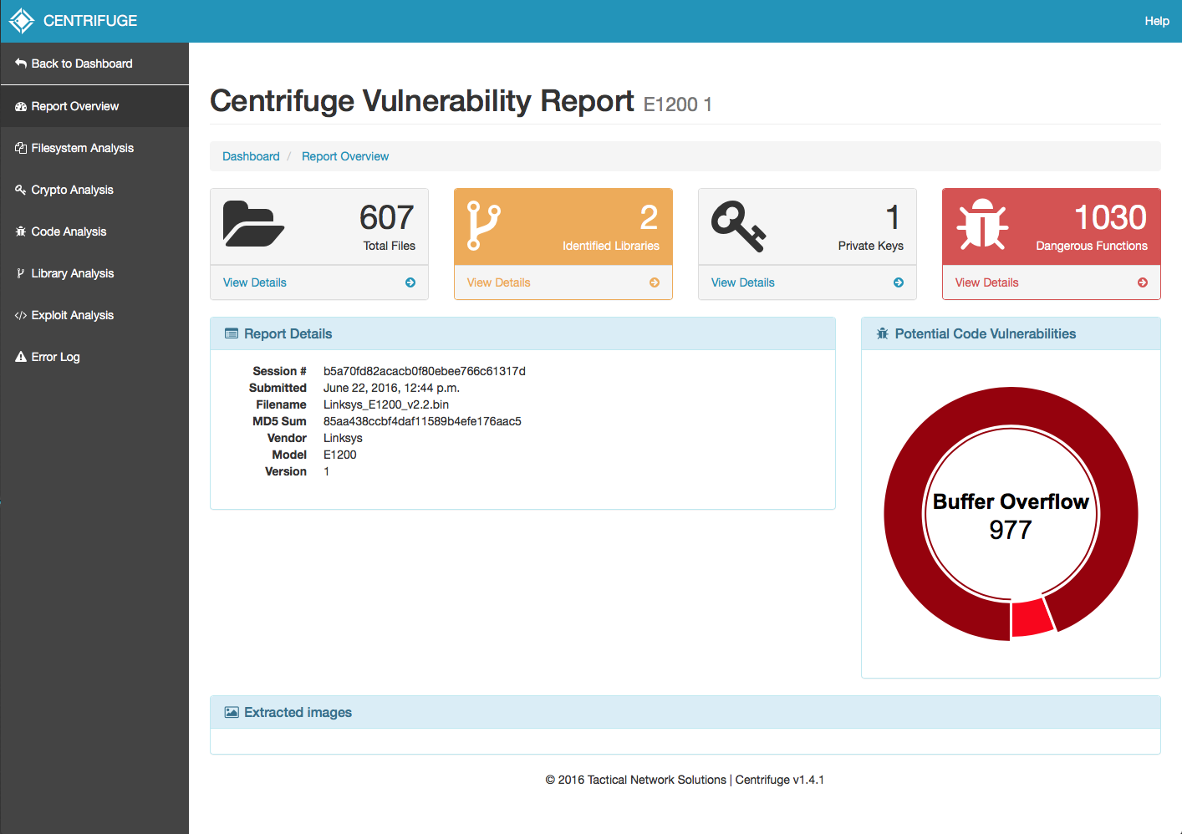The width and height of the screenshot is (1182, 834).
Task: Click View Details under Private Keys
Action: coord(742,282)
